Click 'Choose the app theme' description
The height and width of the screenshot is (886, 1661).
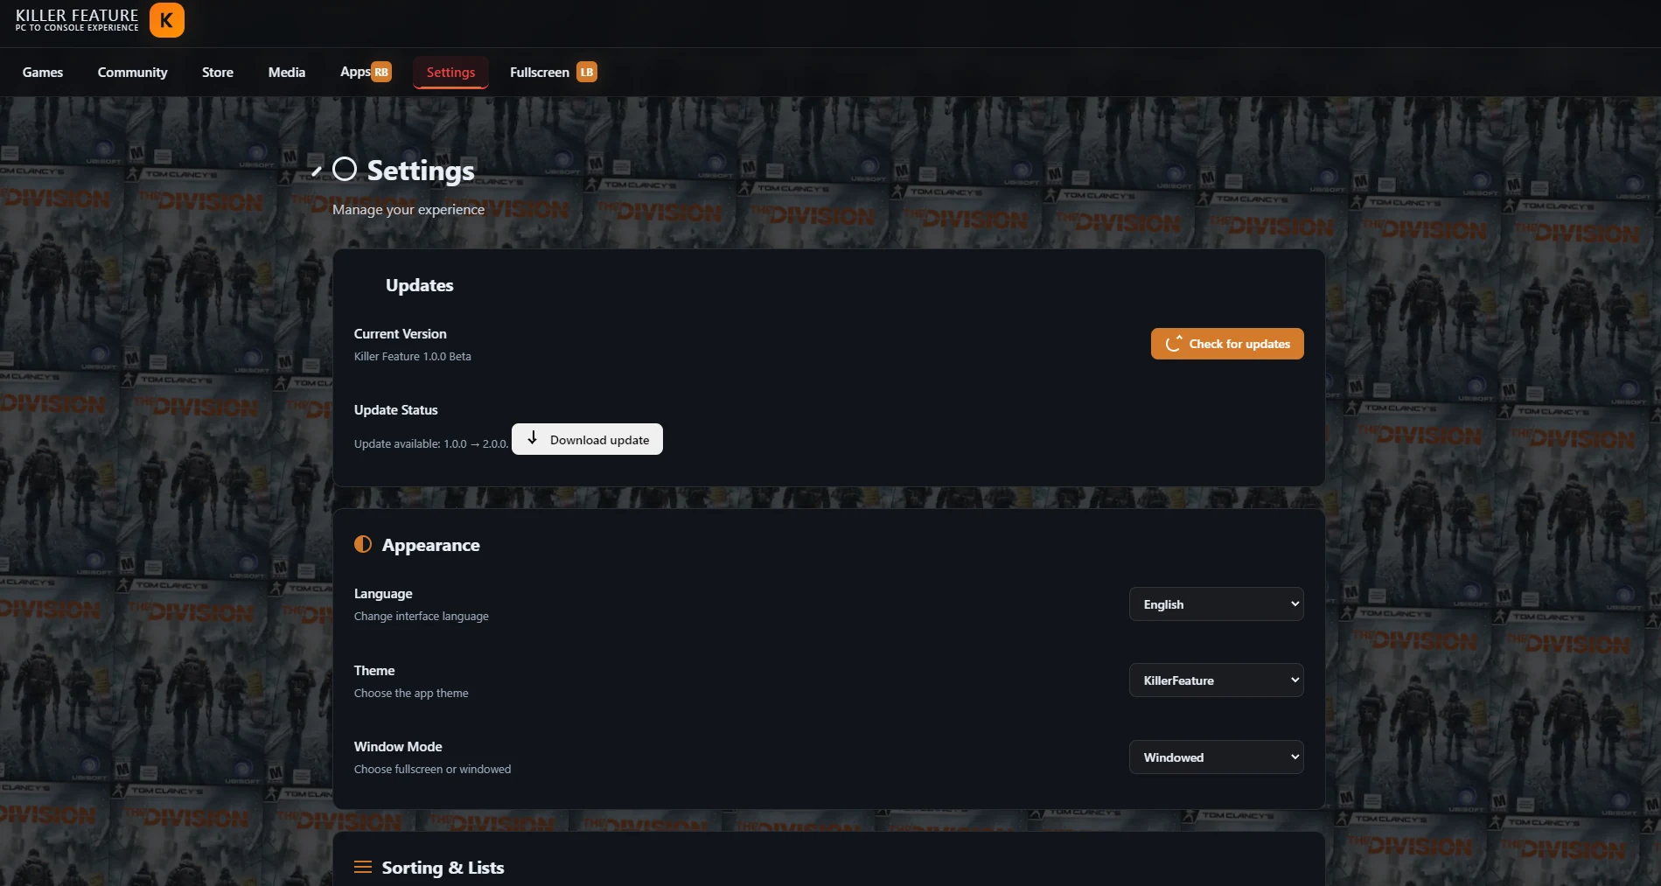tap(411, 694)
